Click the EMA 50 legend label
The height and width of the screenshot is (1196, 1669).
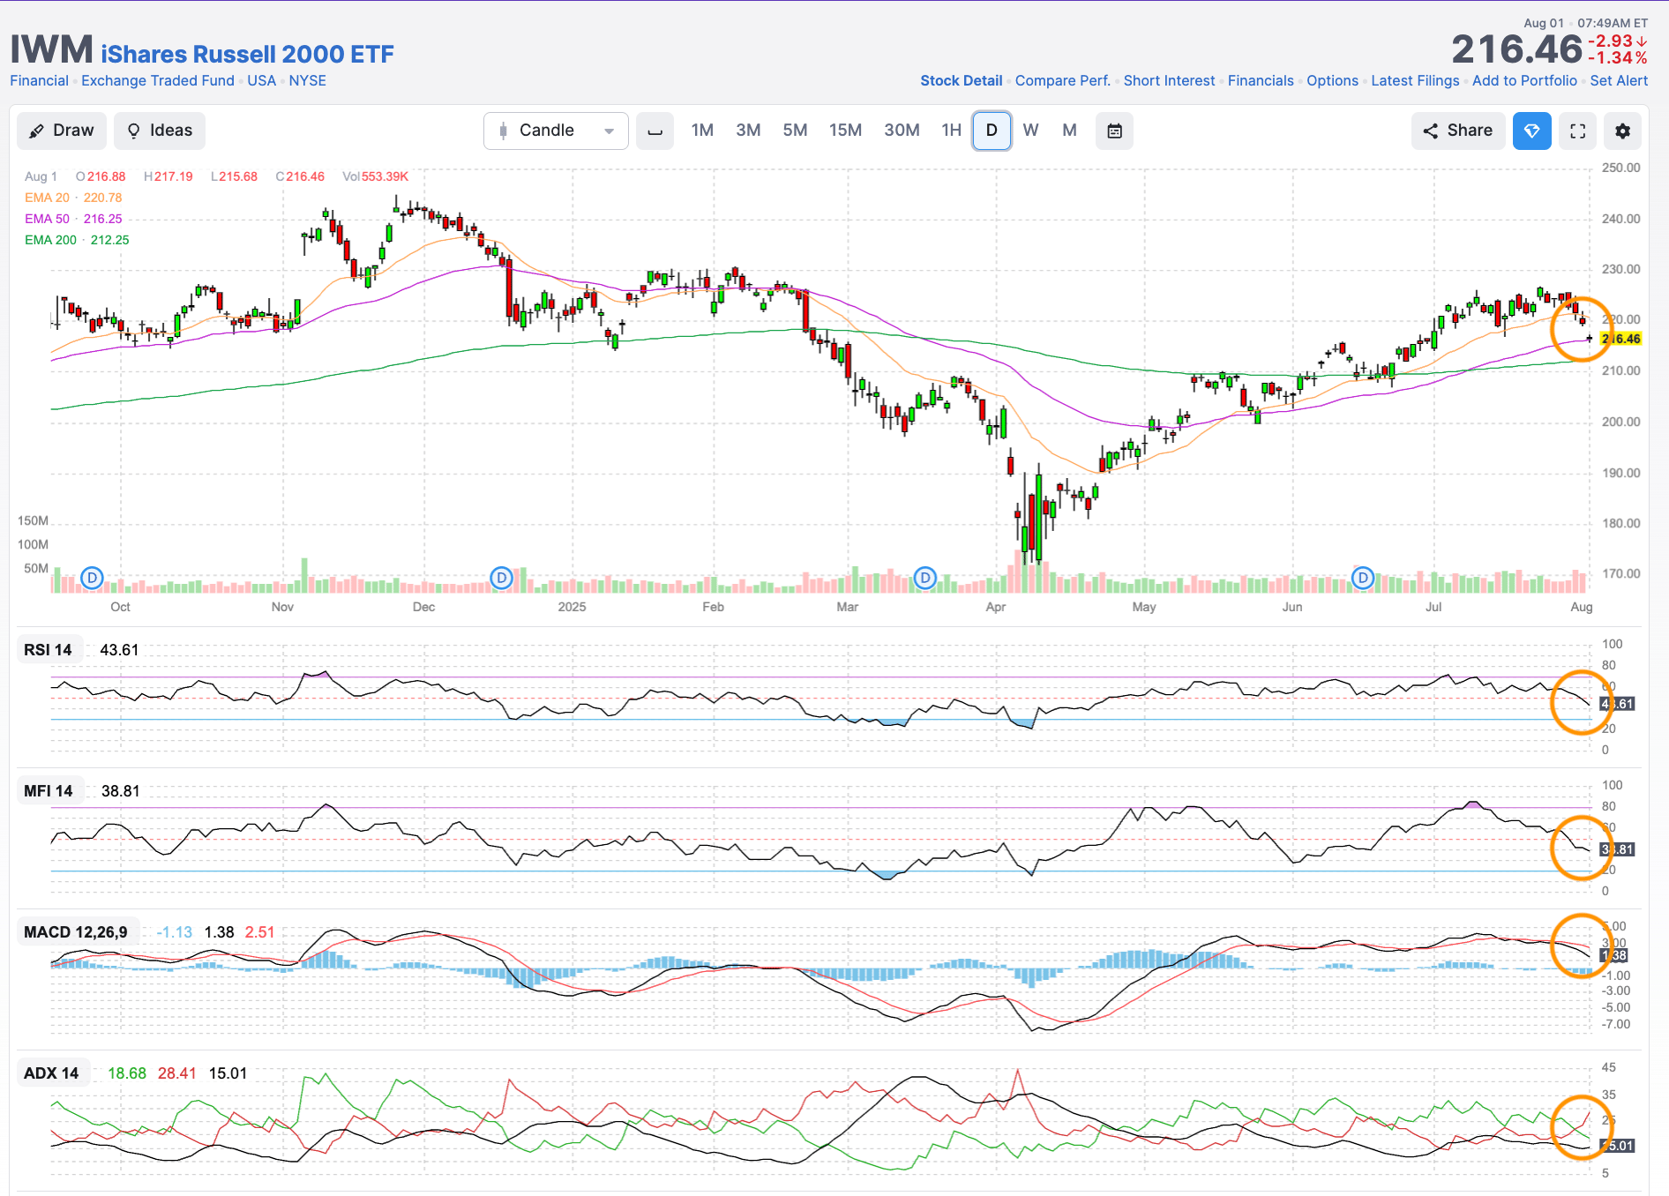click(x=47, y=219)
